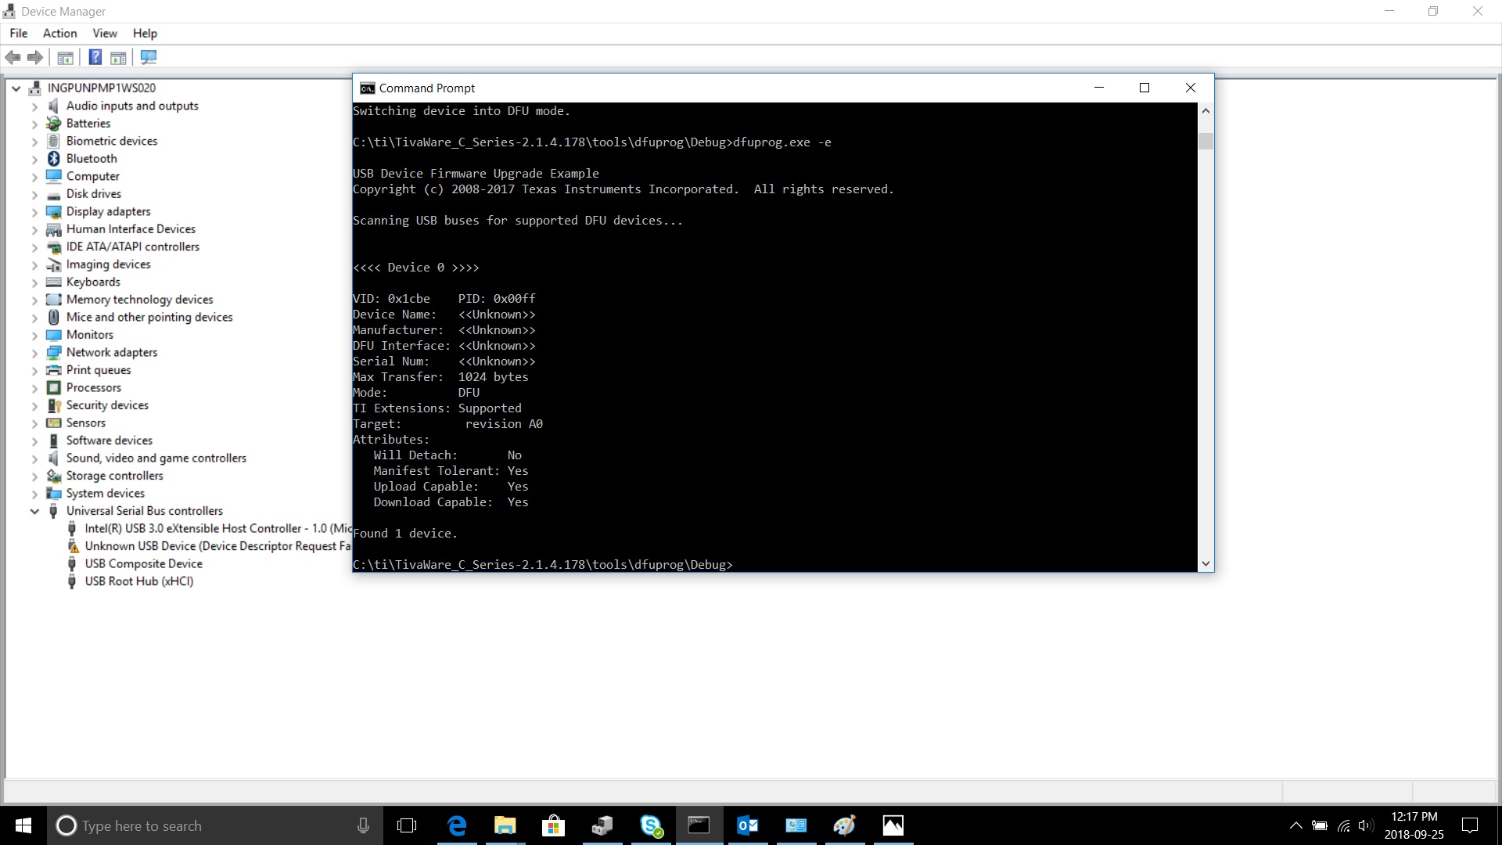The image size is (1502, 845).
Task: Click the Command Prompt title bar icon
Action: 367,88
